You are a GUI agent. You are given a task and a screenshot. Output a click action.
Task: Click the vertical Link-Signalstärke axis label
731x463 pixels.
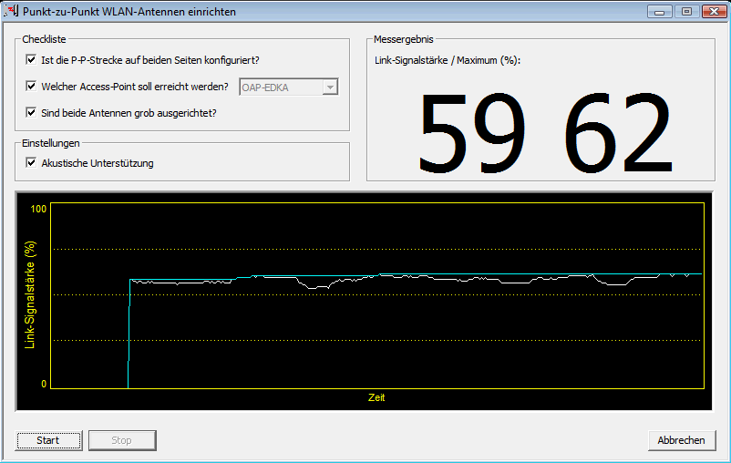click(29, 296)
